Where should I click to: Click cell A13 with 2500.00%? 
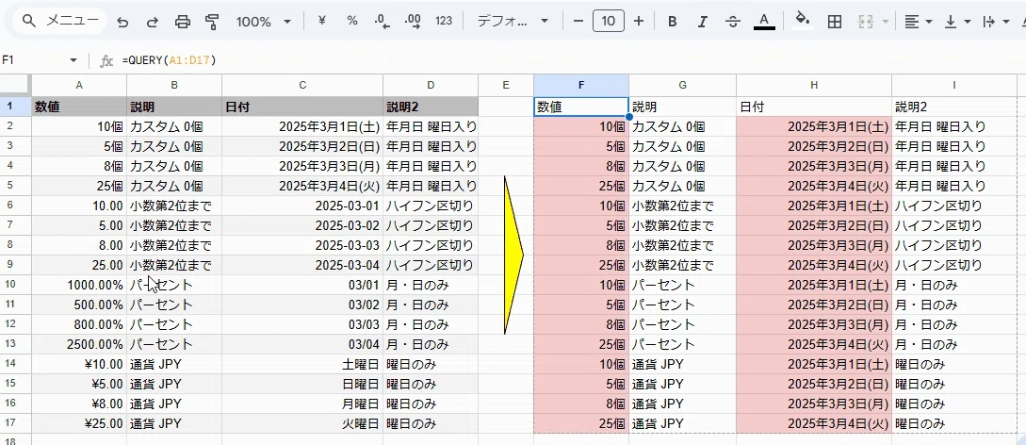pos(79,344)
